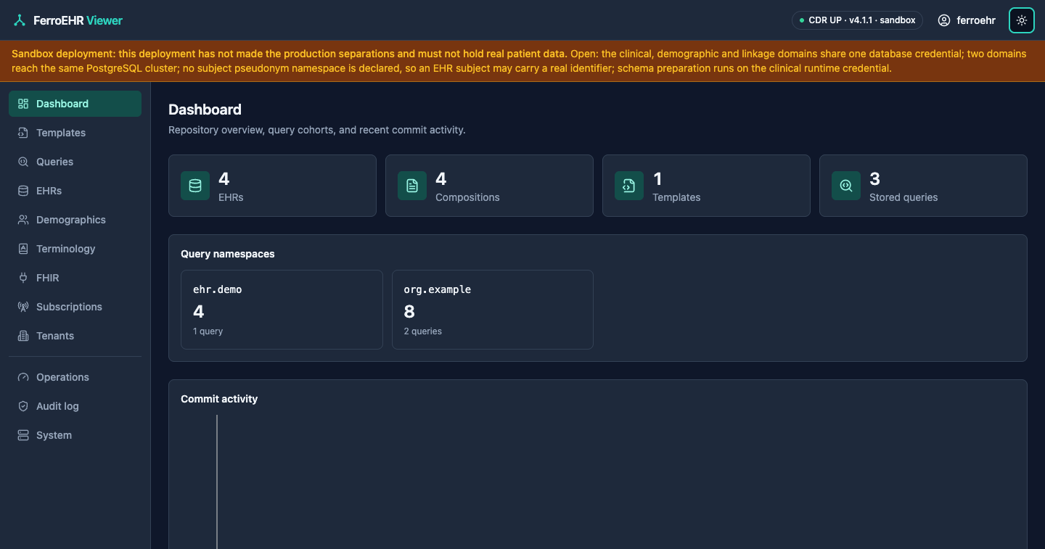
Task: Click the '1 query' label under ehr.demo
Action: [208, 331]
